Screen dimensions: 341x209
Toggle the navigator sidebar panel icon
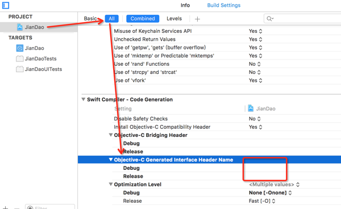coord(6,5)
